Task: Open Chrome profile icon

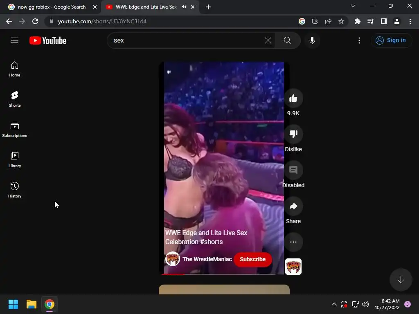Action: click(397, 21)
